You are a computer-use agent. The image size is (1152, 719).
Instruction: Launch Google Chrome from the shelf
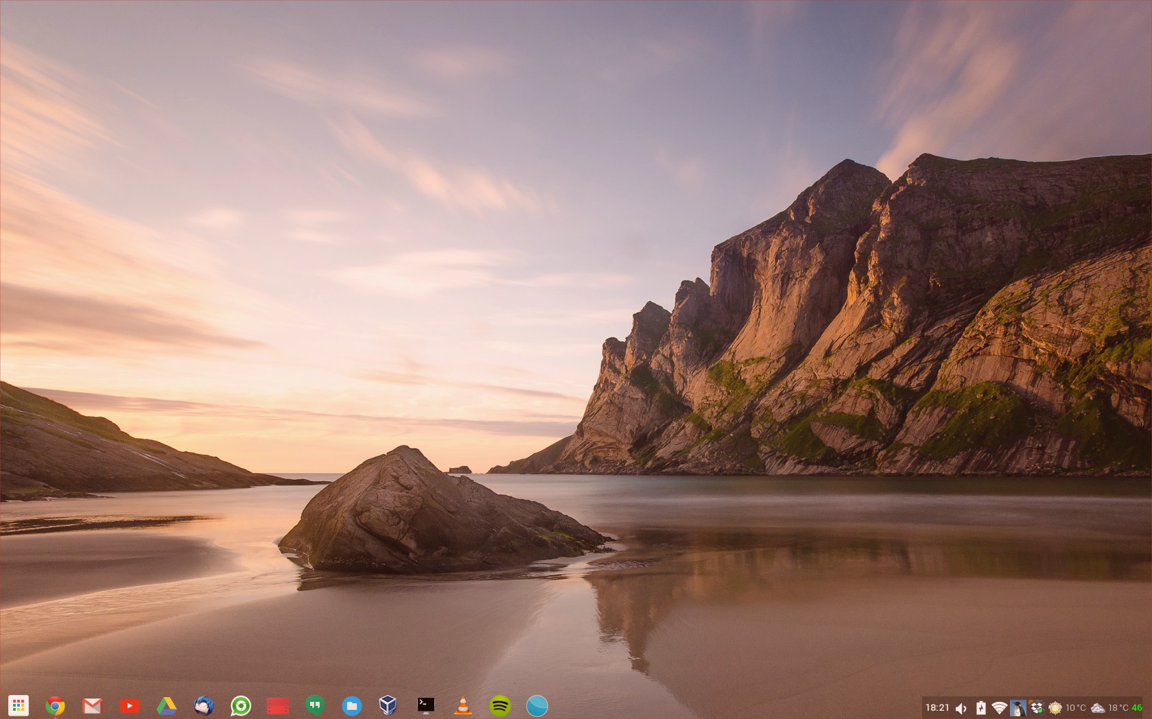56,705
